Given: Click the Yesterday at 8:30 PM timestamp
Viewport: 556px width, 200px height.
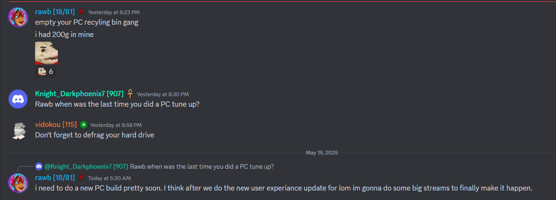Looking at the screenshot, I should (163, 94).
